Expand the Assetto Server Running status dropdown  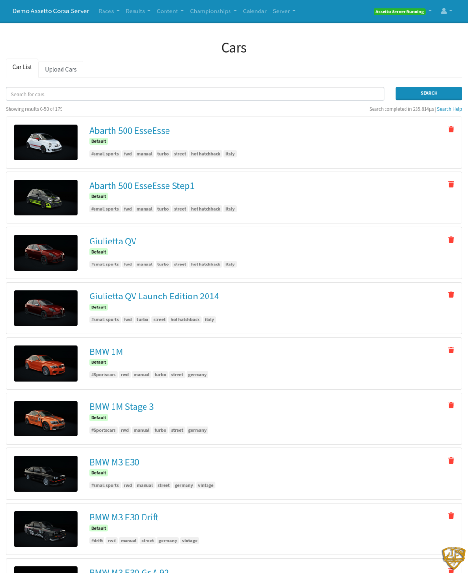point(403,11)
